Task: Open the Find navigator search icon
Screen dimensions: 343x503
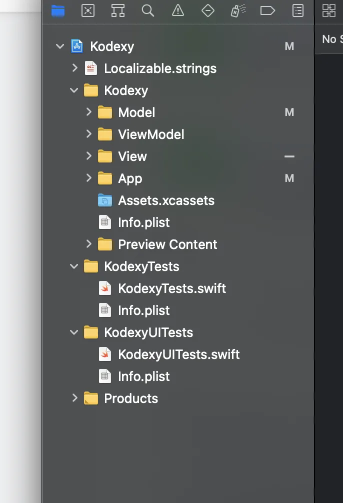Action: [x=148, y=10]
